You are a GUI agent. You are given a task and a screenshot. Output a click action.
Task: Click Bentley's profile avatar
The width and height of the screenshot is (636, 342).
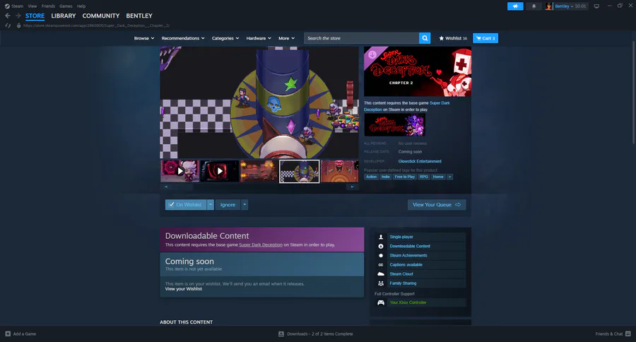pos(548,6)
